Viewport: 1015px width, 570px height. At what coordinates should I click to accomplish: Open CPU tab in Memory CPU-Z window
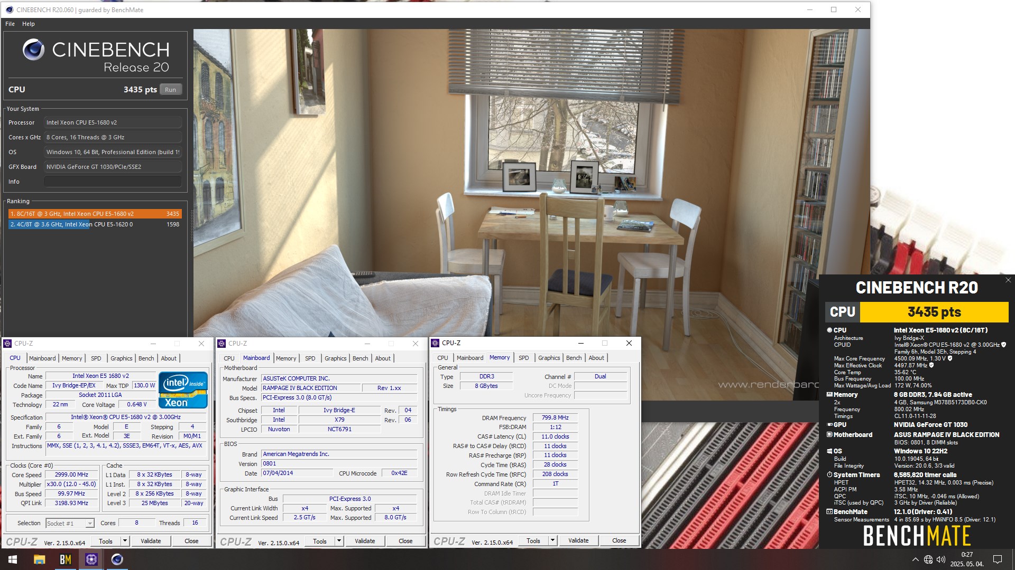(442, 358)
